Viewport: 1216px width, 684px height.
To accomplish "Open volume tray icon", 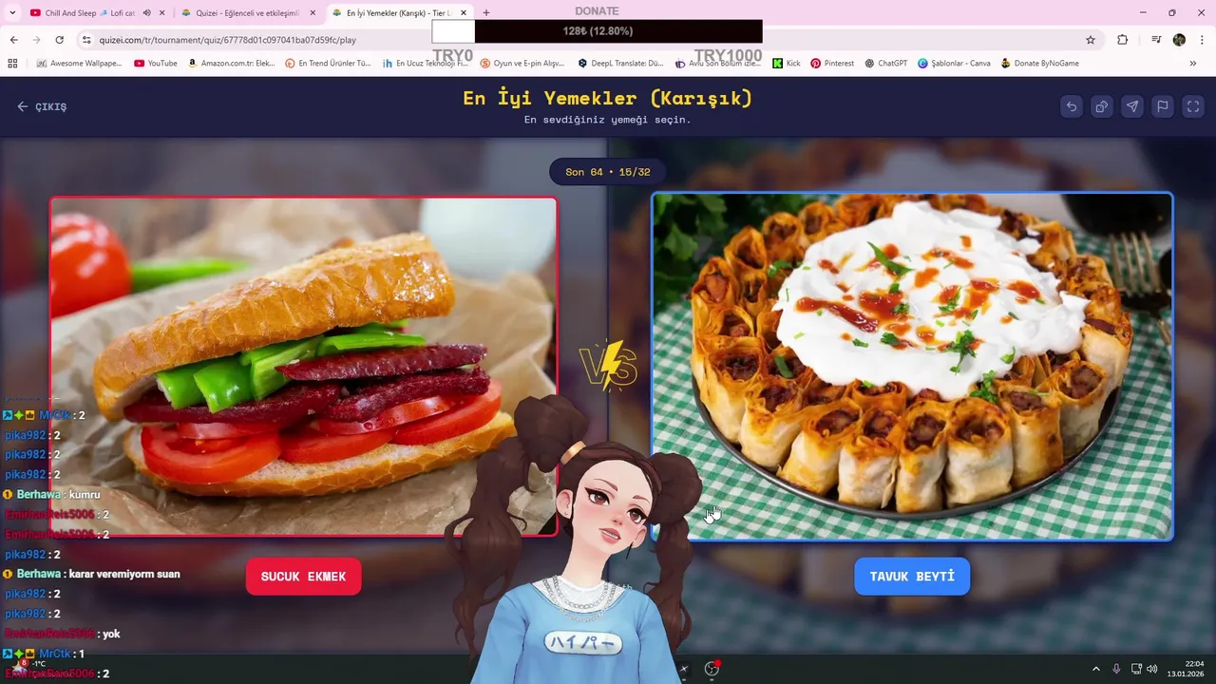I will [x=1152, y=669].
